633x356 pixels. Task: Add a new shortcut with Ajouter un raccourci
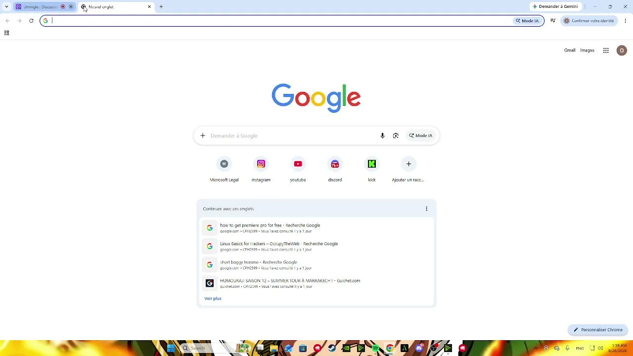tap(408, 170)
